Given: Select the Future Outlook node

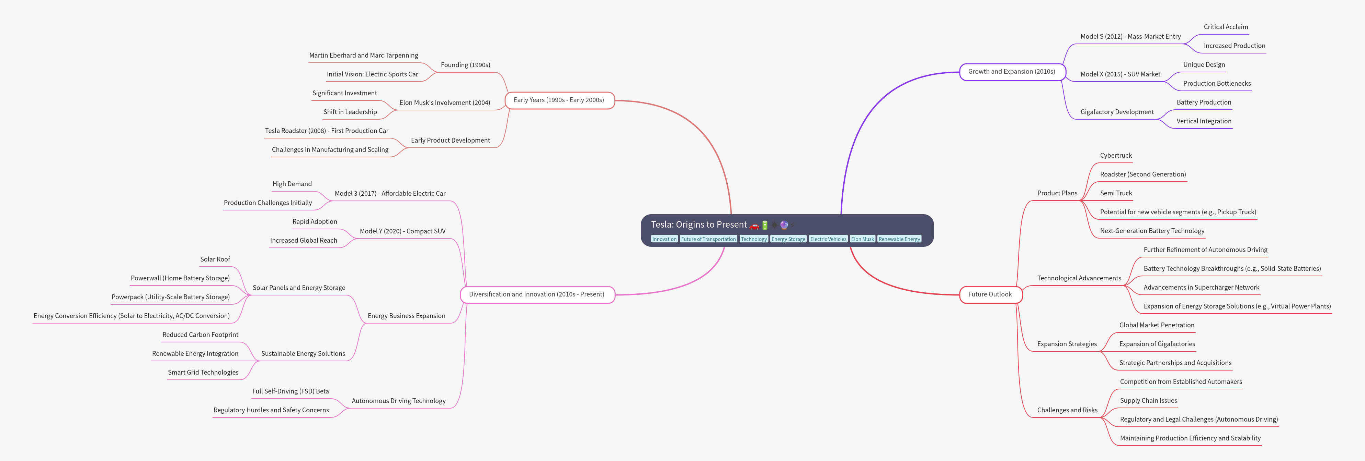Looking at the screenshot, I should click(x=990, y=294).
